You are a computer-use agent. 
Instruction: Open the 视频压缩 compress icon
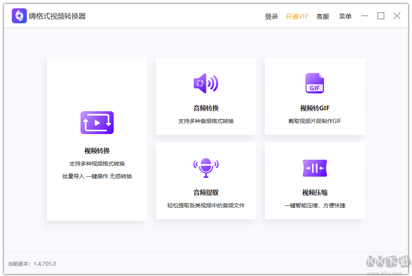pos(315,168)
